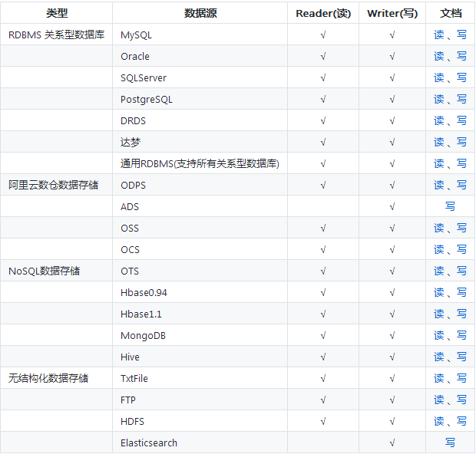Open the 读 doc link for Oracle
This screenshot has width=476, height=454.
pos(439,56)
